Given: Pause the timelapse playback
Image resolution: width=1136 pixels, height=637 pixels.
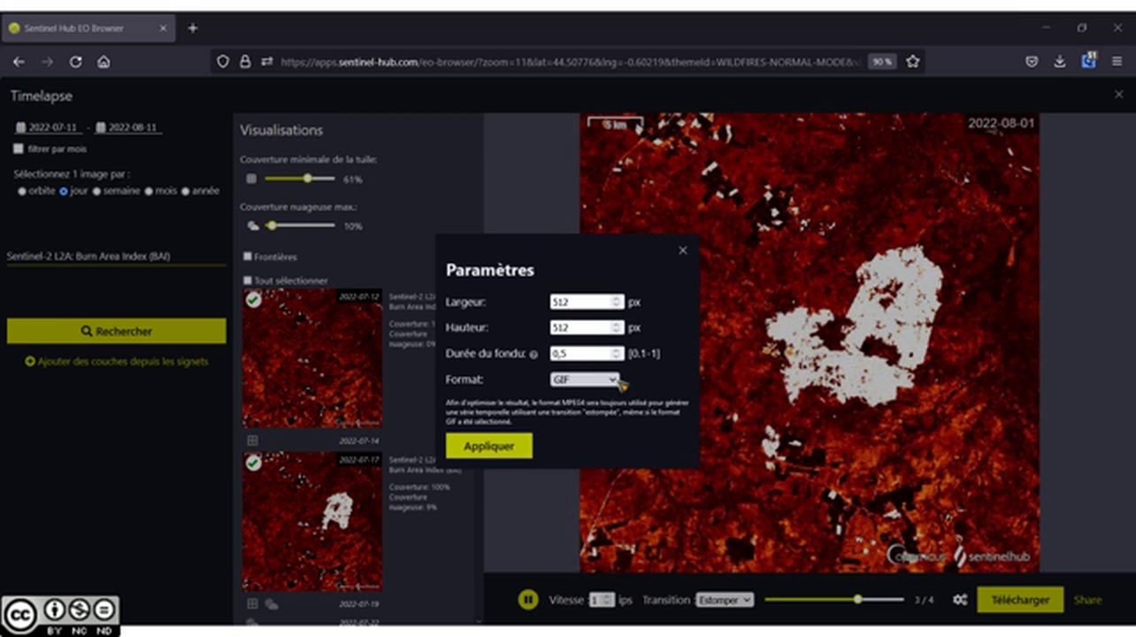Looking at the screenshot, I should 528,600.
